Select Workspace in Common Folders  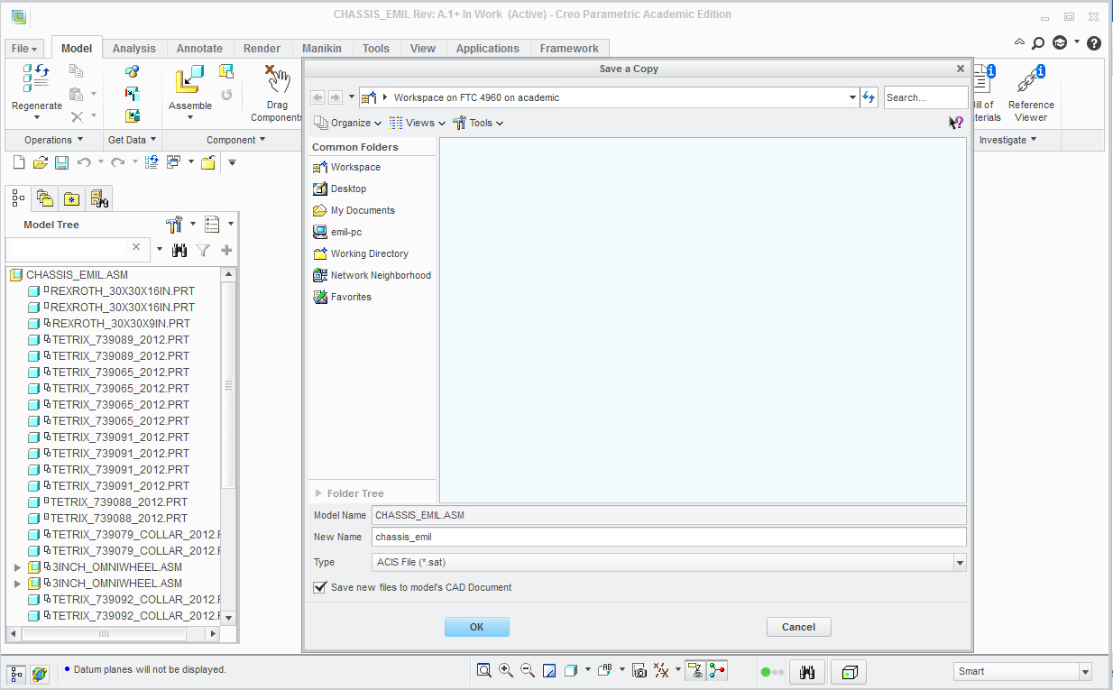346,167
